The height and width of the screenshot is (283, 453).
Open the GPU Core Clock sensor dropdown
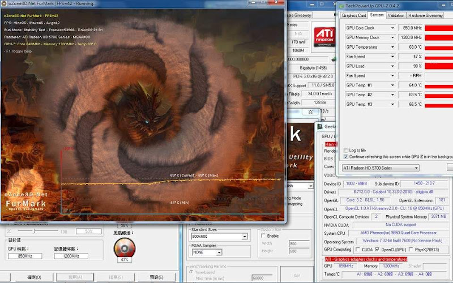click(x=392, y=28)
